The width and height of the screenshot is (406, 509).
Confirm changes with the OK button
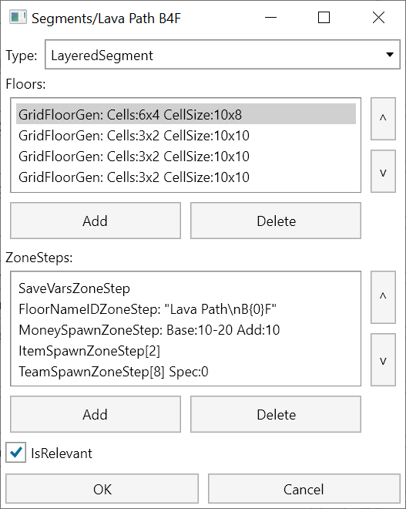point(102,489)
